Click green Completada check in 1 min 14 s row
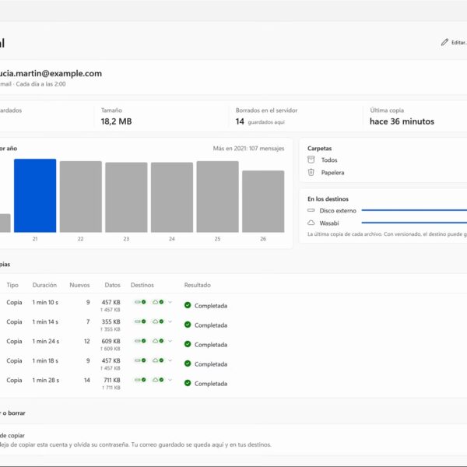Screen dimensions: 467x467 [x=188, y=325]
